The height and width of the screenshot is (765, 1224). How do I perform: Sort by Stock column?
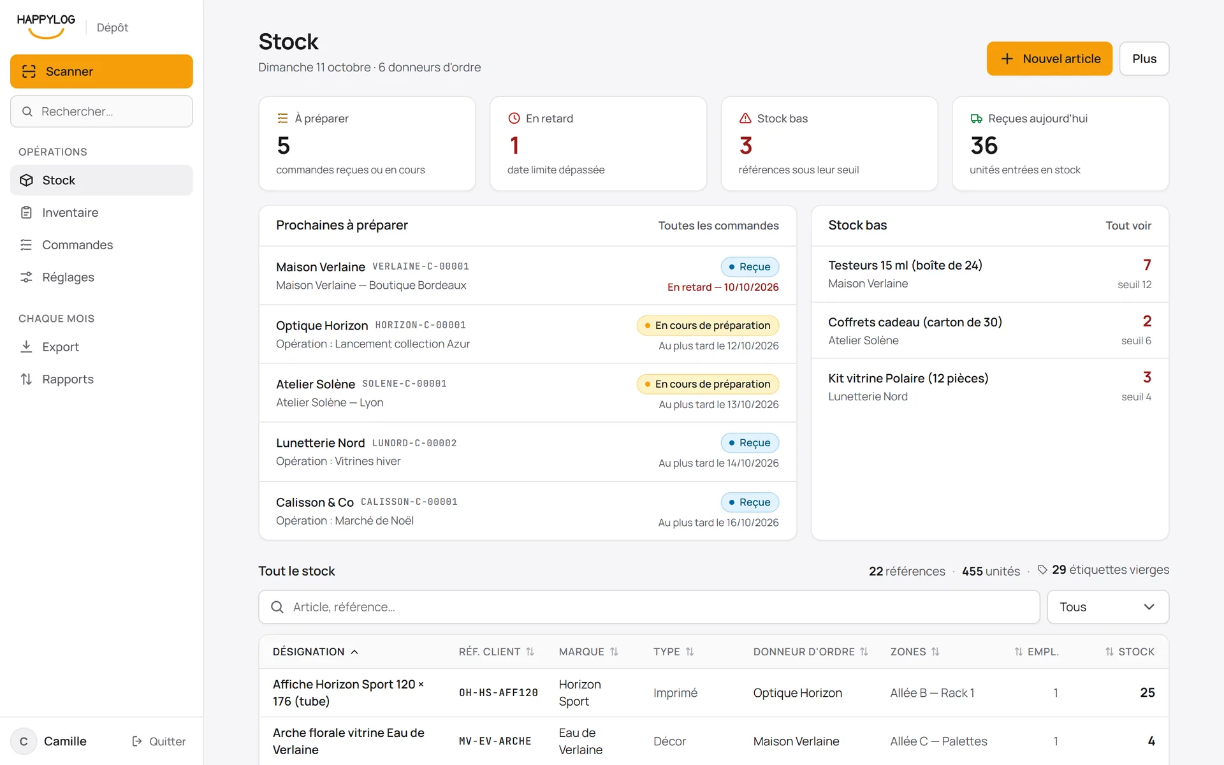(1130, 652)
